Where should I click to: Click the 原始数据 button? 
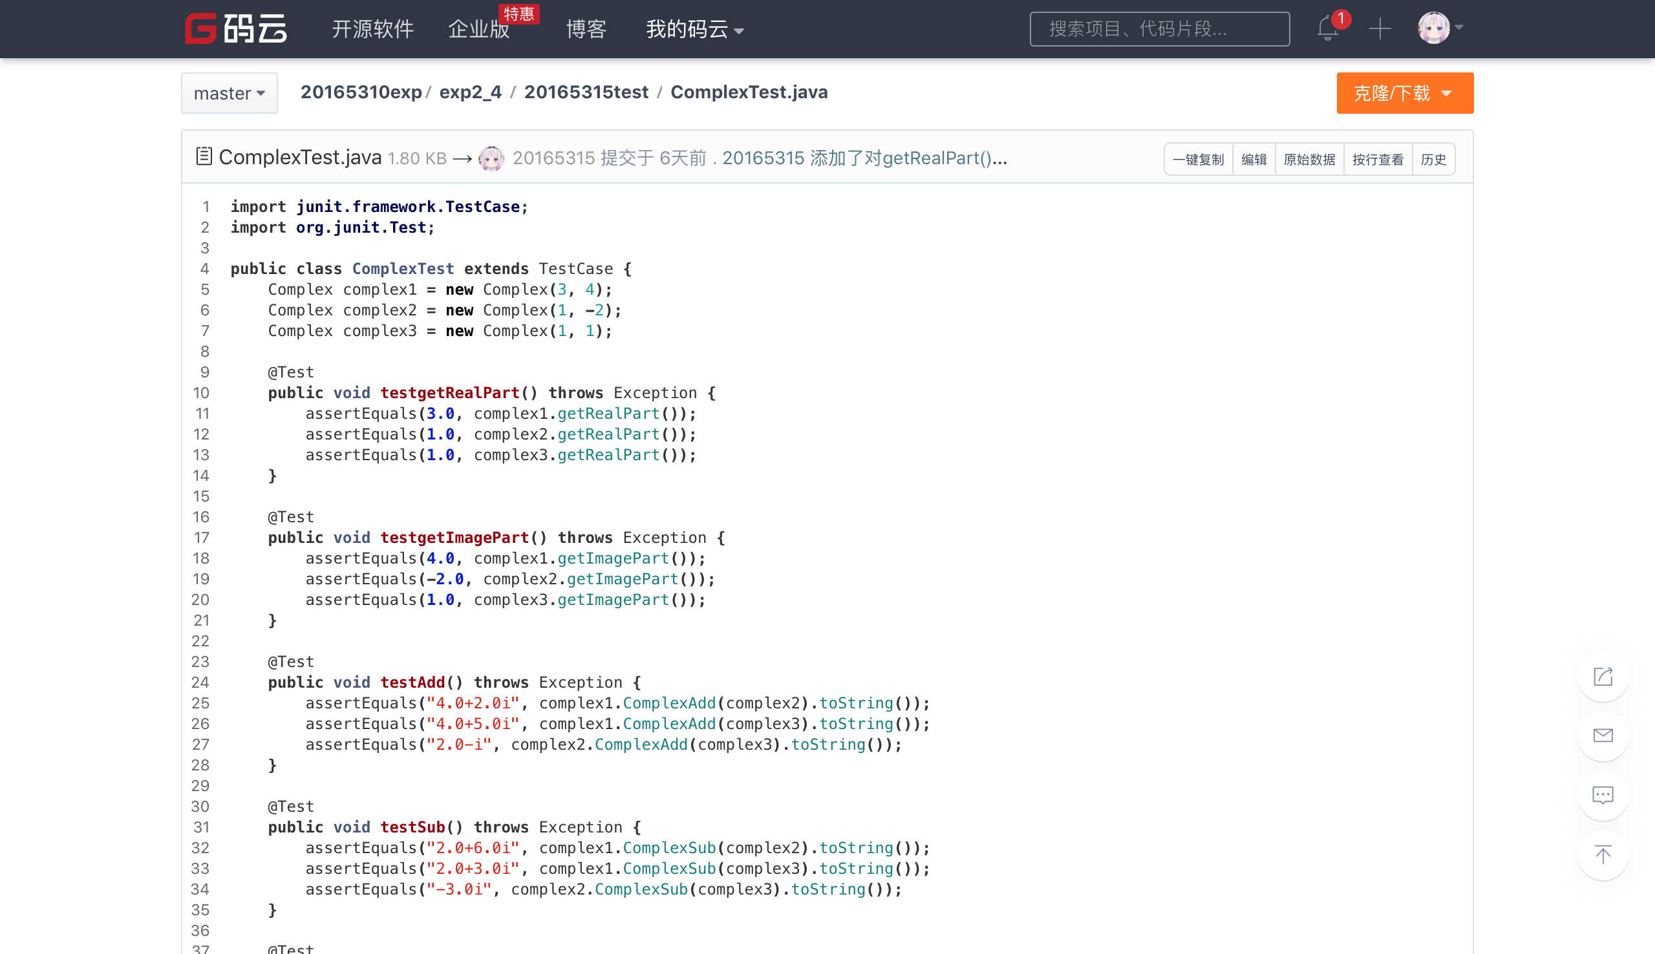coord(1308,159)
